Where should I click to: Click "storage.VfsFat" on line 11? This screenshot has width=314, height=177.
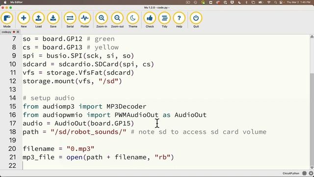(75, 73)
